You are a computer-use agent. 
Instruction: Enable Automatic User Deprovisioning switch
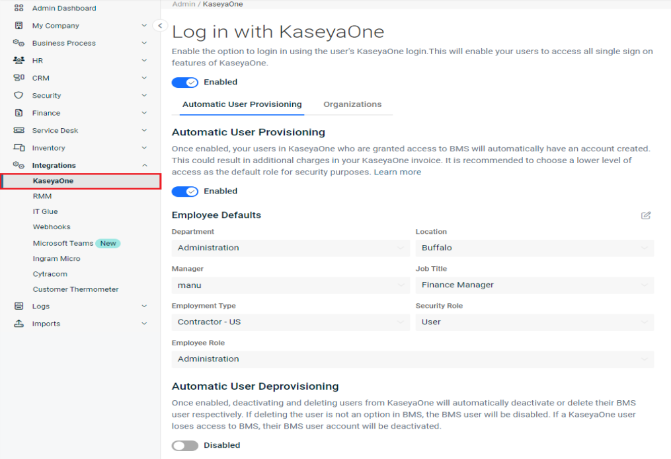[x=185, y=445]
